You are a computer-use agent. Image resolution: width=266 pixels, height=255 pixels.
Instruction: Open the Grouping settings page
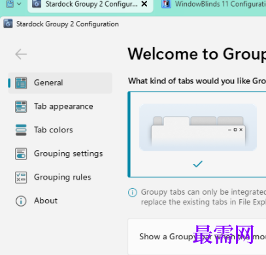(60, 153)
